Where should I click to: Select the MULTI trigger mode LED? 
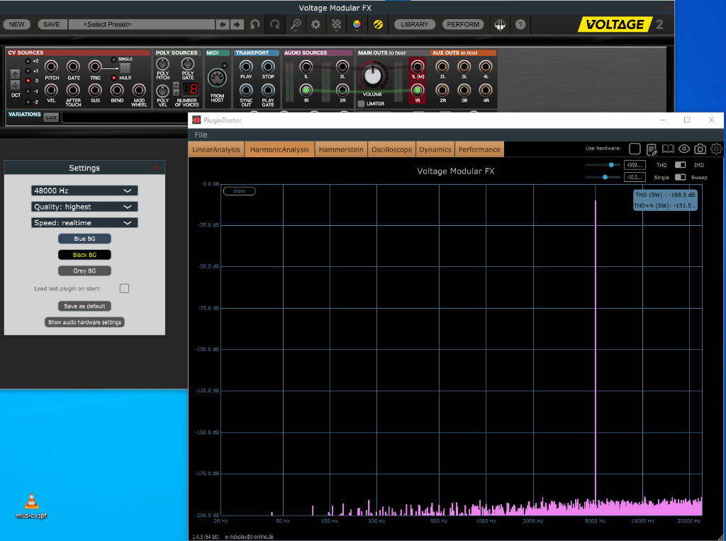[114, 78]
